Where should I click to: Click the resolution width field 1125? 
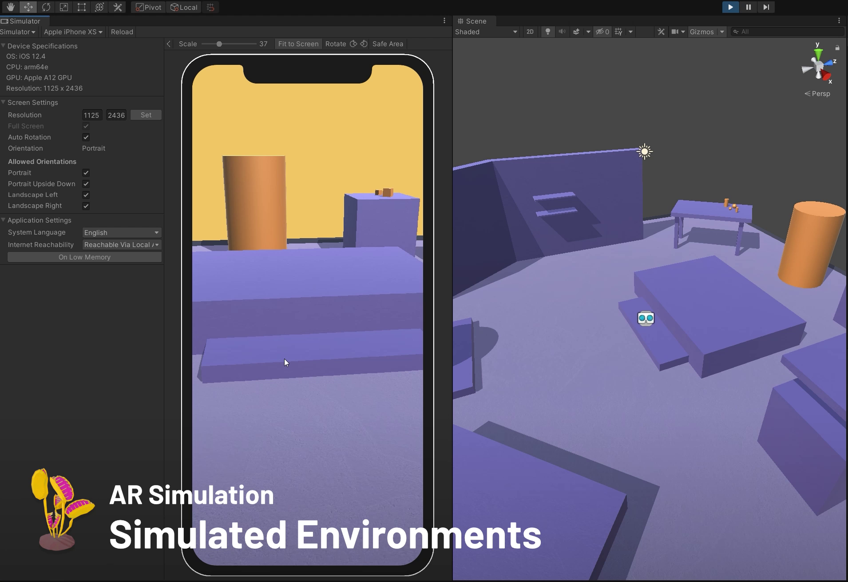92,115
